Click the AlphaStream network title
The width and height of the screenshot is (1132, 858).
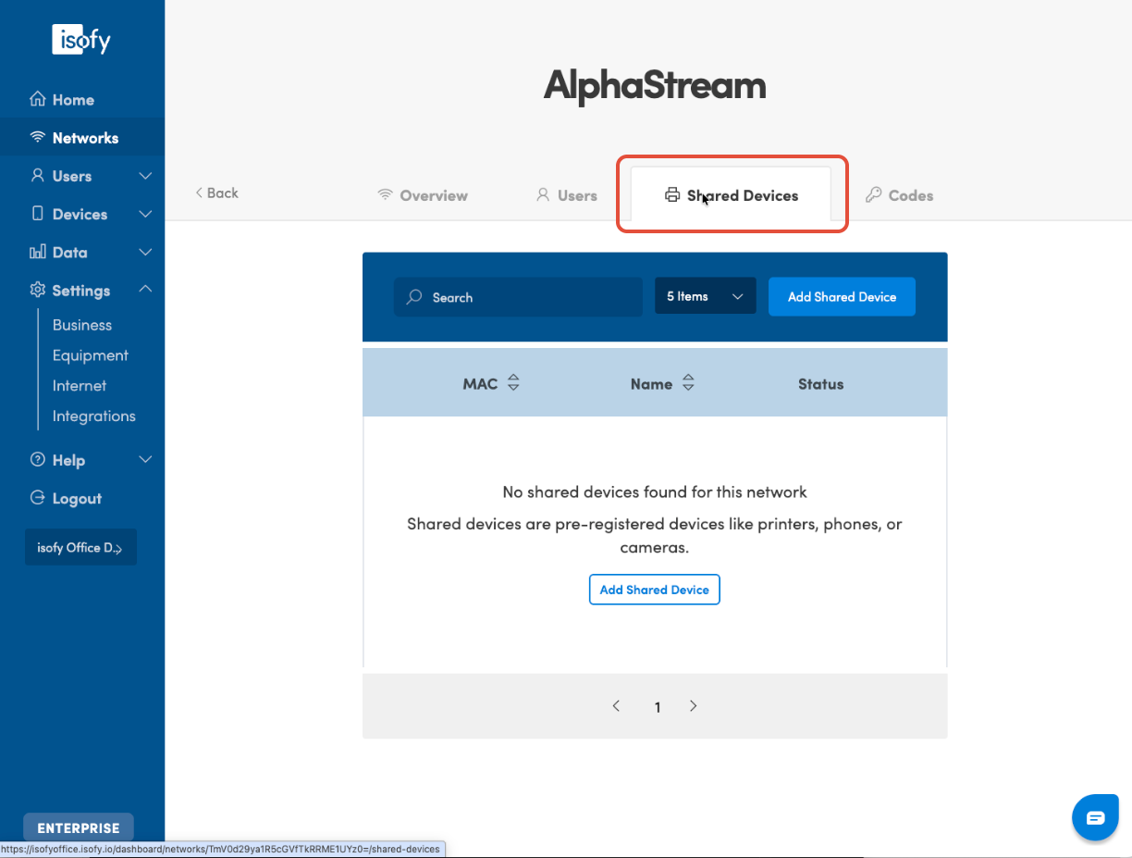click(655, 84)
